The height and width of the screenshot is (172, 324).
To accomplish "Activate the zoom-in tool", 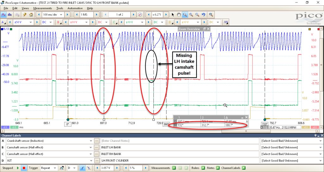I will click(191, 14).
